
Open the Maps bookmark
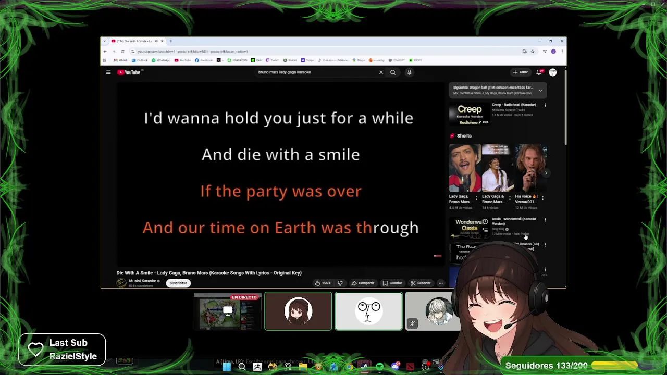[x=359, y=60]
